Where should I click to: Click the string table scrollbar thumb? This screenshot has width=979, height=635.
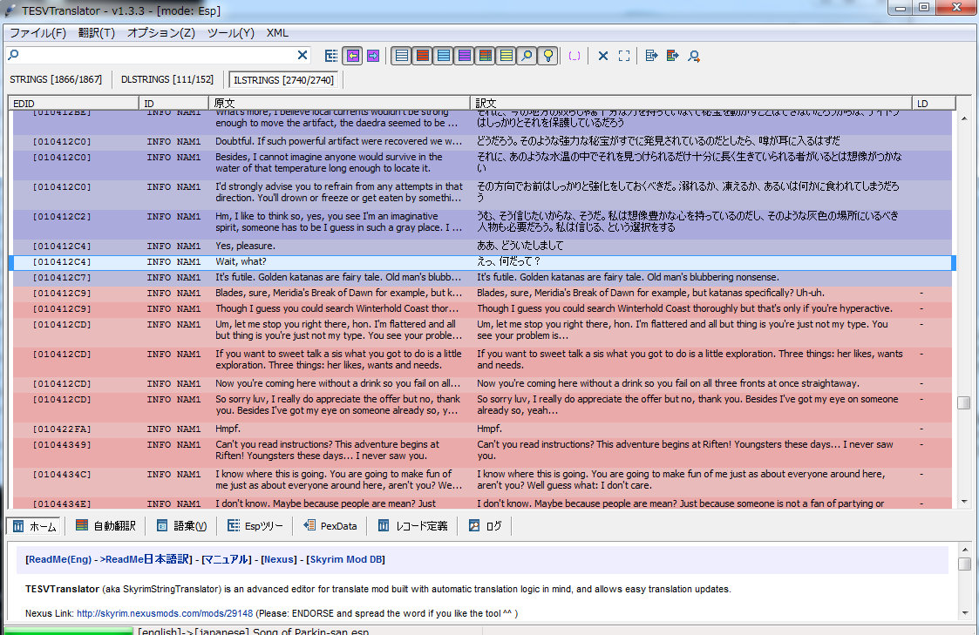tap(964, 403)
